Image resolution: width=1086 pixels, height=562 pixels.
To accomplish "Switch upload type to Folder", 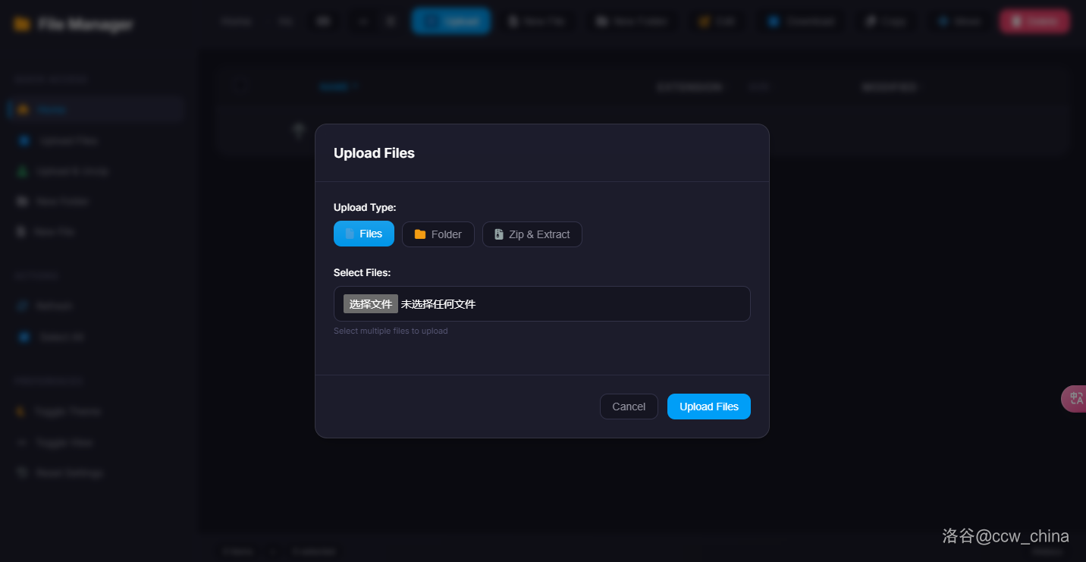I will pyautogui.click(x=438, y=234).
